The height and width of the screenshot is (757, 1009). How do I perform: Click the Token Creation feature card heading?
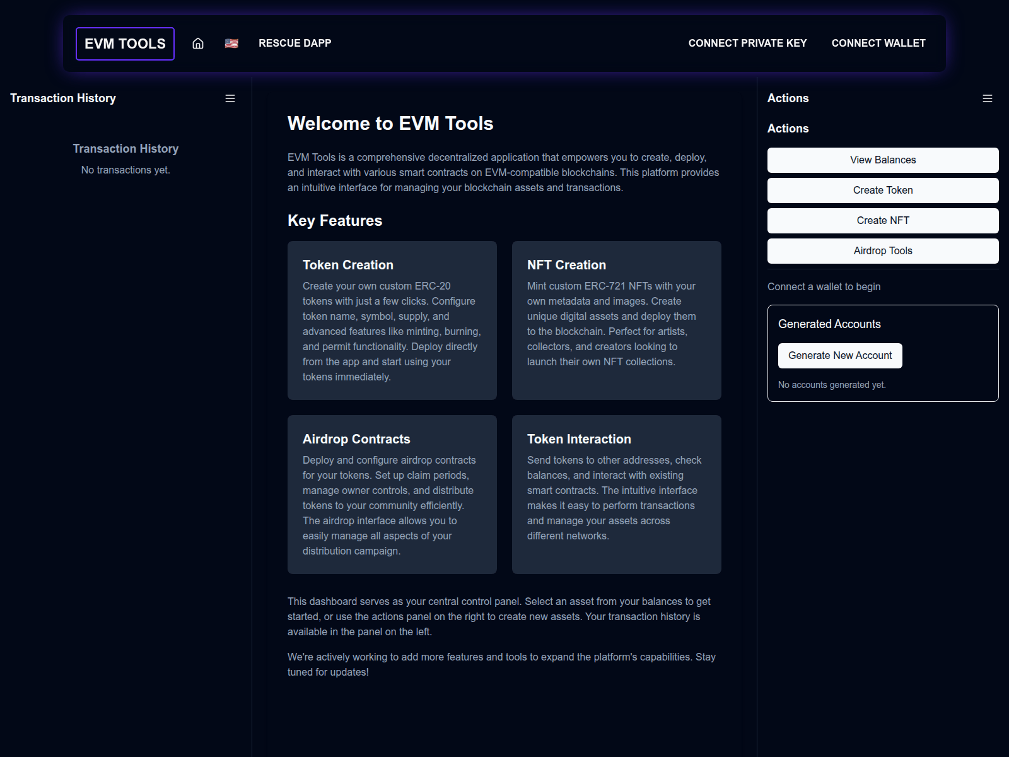(348, 265)
